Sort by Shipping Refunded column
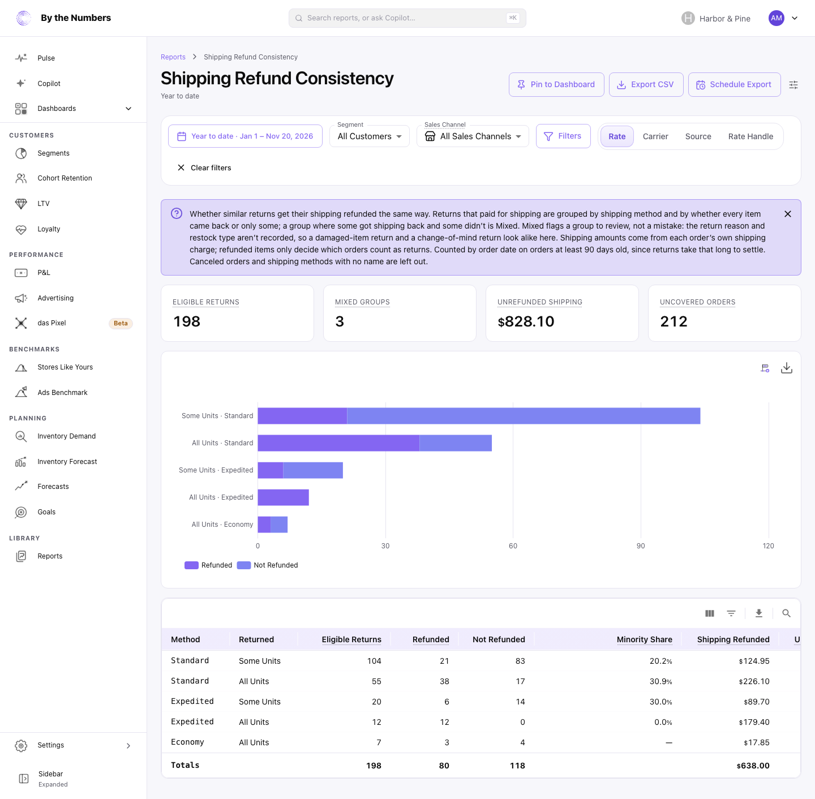Image resolution: width=815 pixels, height=799 pixels. pos(733,639)
